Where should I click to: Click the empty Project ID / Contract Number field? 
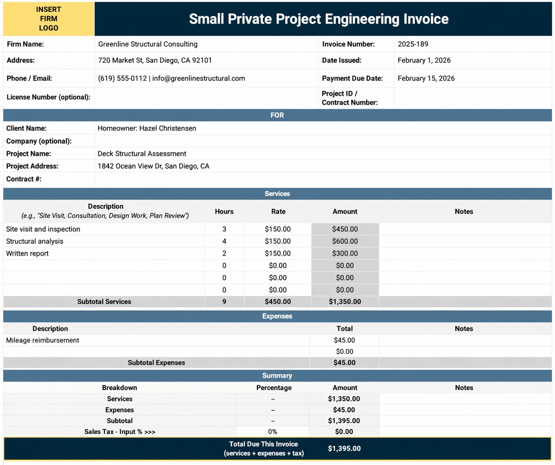point(472,98)
